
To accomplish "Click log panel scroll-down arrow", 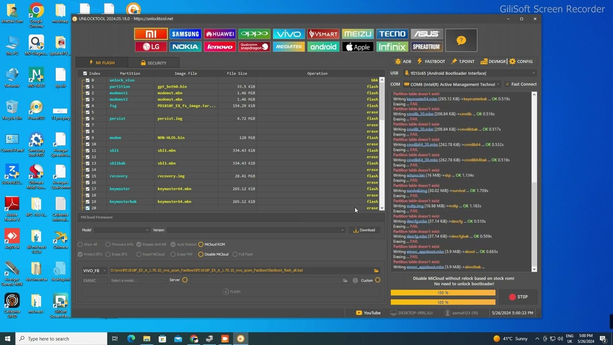I will tap(534, 269).
